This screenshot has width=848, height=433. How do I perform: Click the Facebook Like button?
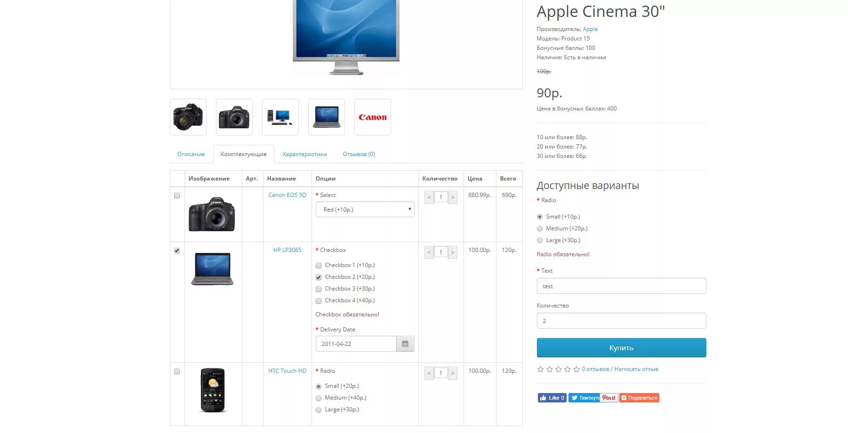[552, 398]
